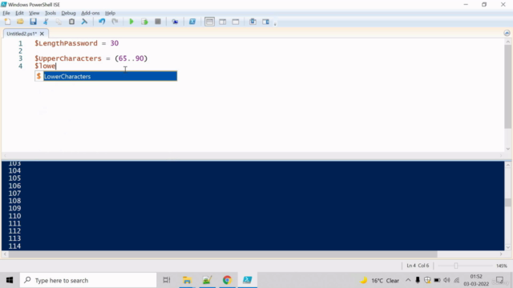Open the battery status tray icon
Image resolution: width=513 pixels, height=288 pixels.
(x=437, y=280)
